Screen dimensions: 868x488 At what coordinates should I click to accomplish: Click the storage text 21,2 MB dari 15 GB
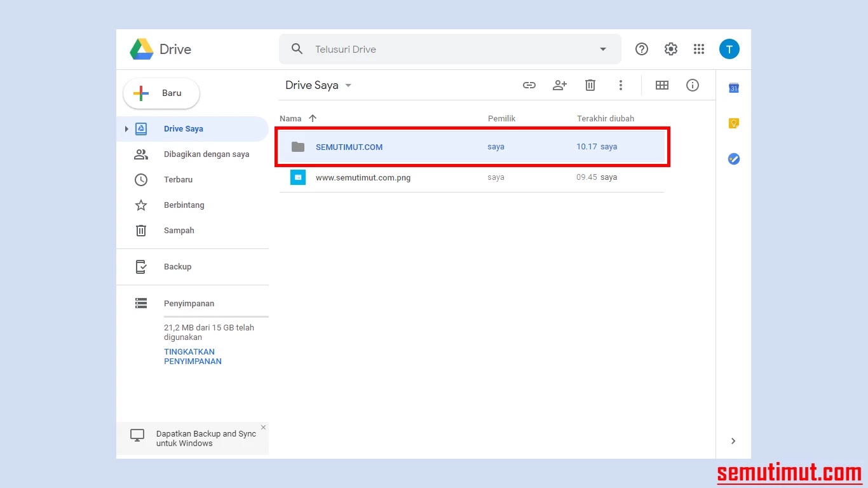(x=209, y=332)
